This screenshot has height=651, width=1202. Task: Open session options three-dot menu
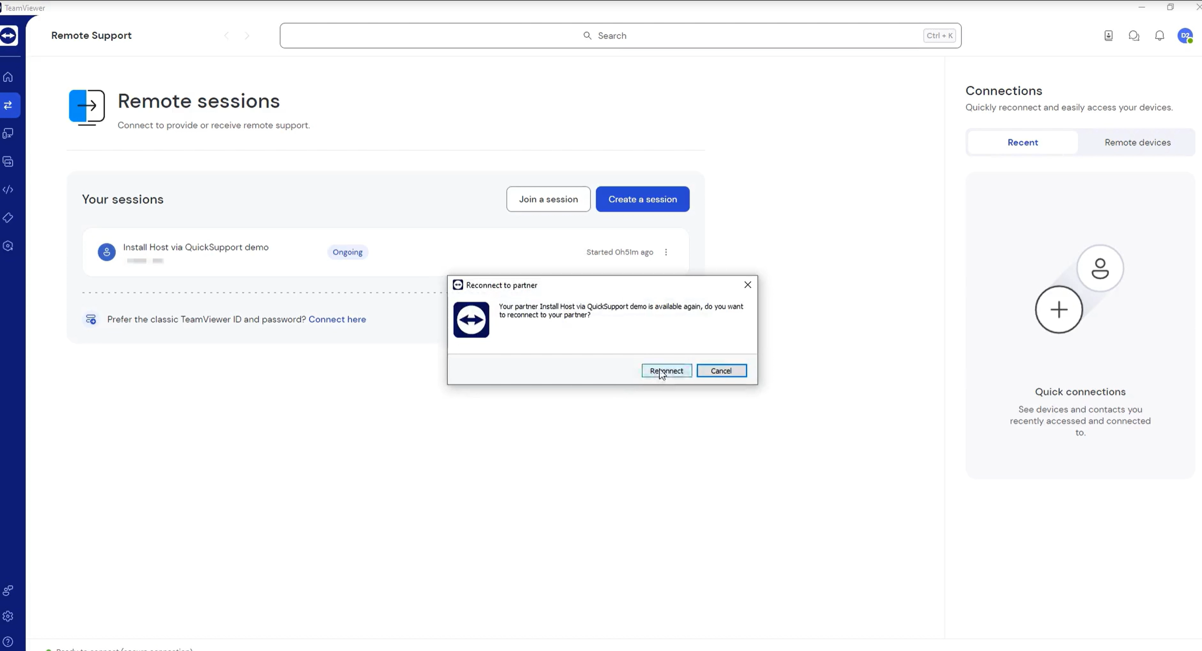[x=666, y=252]
